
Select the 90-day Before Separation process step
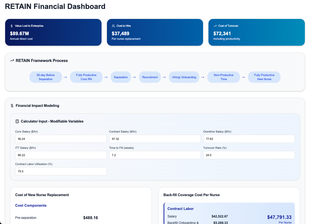tap(45, 77)
